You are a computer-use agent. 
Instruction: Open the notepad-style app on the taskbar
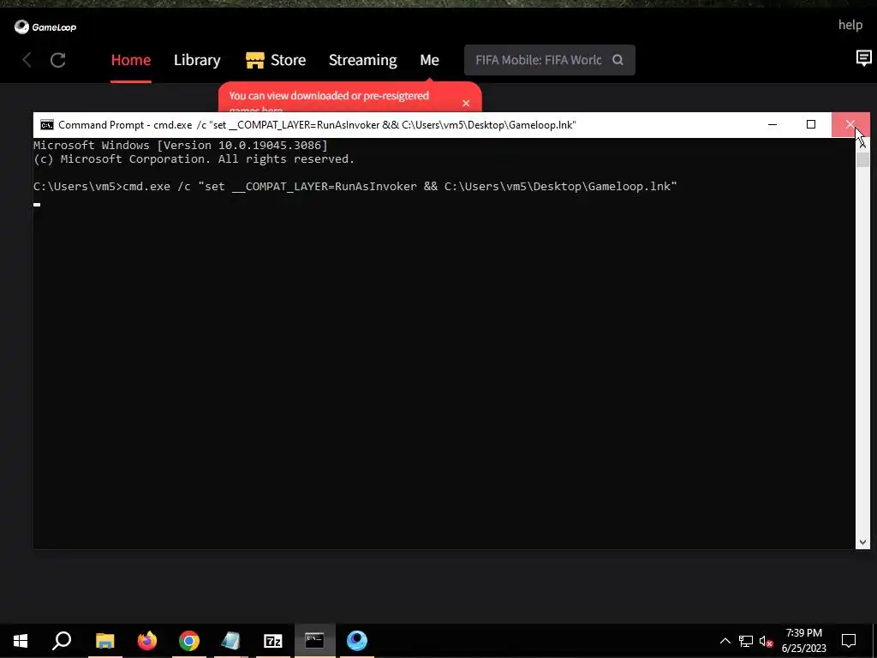tap(231, 641)
